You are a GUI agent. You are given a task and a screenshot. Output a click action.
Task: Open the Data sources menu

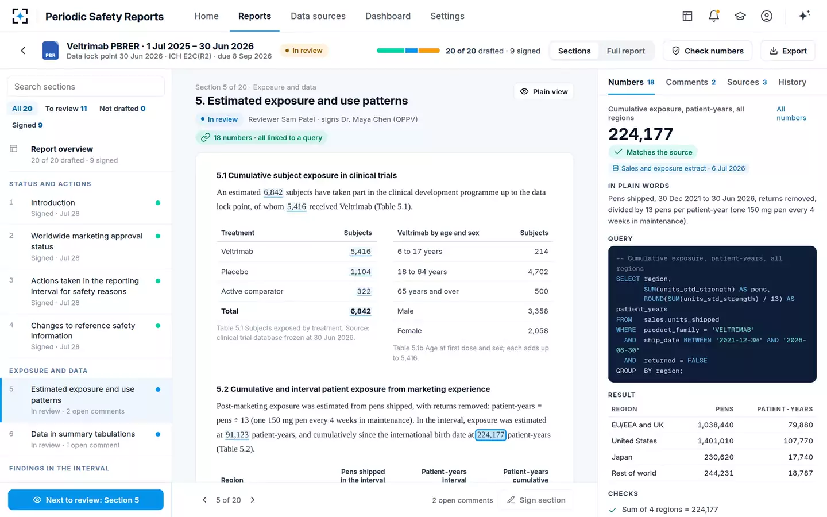point(318,16)
